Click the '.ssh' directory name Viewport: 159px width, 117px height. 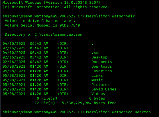coord(96,53)
